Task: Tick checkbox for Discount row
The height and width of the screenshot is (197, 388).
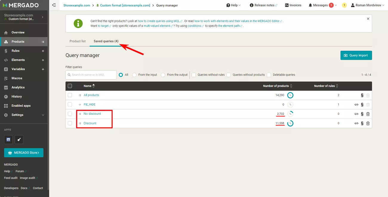Action: click(70, 123)
